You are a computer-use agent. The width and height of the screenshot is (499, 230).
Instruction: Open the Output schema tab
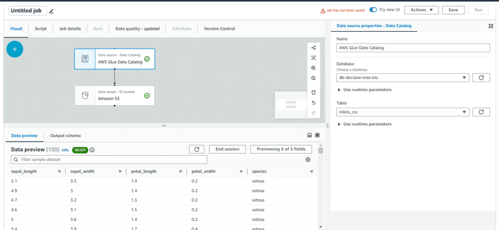click(65, 136)
